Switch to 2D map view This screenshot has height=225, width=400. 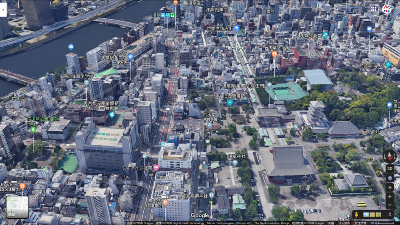click(x=390, y=169)
